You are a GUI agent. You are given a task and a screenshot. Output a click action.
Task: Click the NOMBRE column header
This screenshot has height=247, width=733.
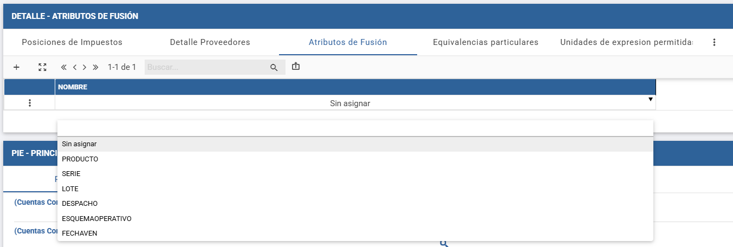pyautogui.click(x=355, y=87)
